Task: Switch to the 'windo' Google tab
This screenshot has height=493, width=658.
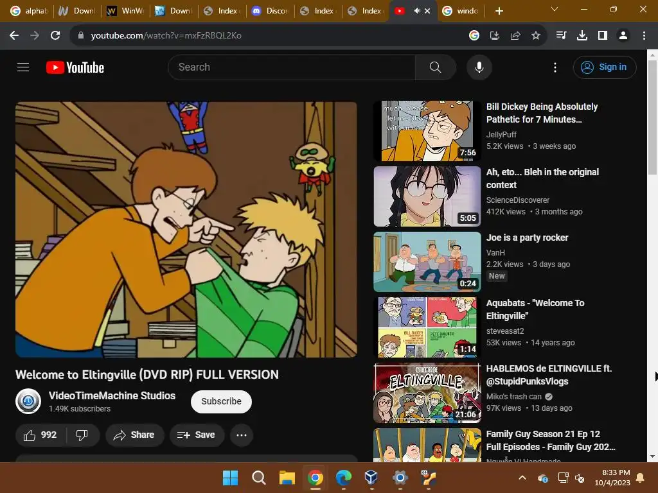Action: tap(461, 11)
